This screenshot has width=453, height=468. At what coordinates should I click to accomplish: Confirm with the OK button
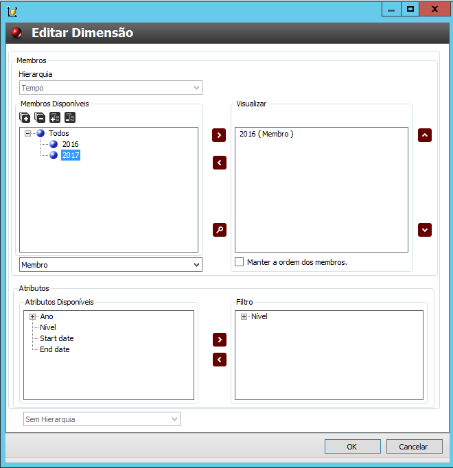click(353, 447)
